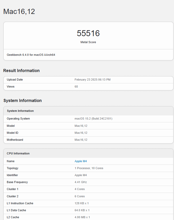Select Mac16,12 value in Motherboard row

coord(81,140)
